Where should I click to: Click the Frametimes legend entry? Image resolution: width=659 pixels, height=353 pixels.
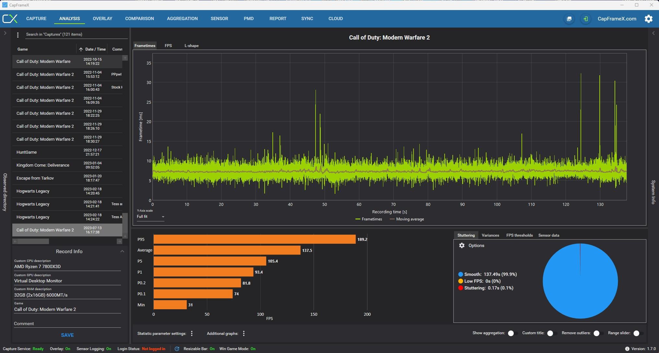coord(369,219)
